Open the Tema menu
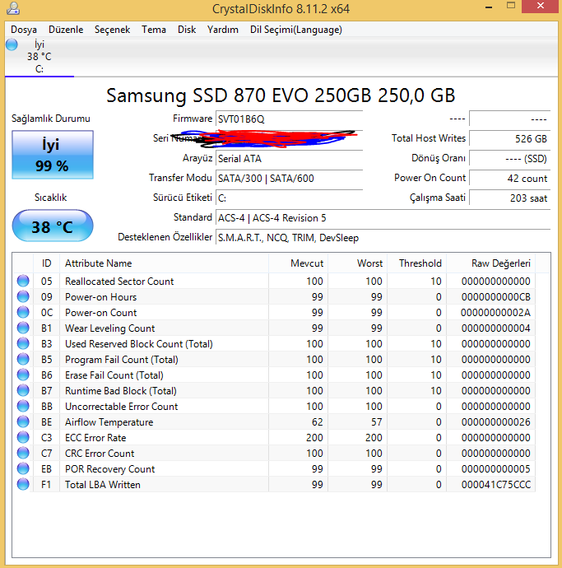Image resolution: width=562 pixels, height=568 pixels. coord(154,30)
